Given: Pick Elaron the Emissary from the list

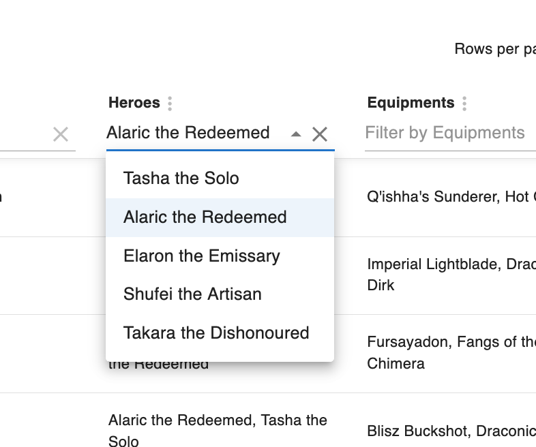Looking at the screenshot, I should (x=202, y=256).
